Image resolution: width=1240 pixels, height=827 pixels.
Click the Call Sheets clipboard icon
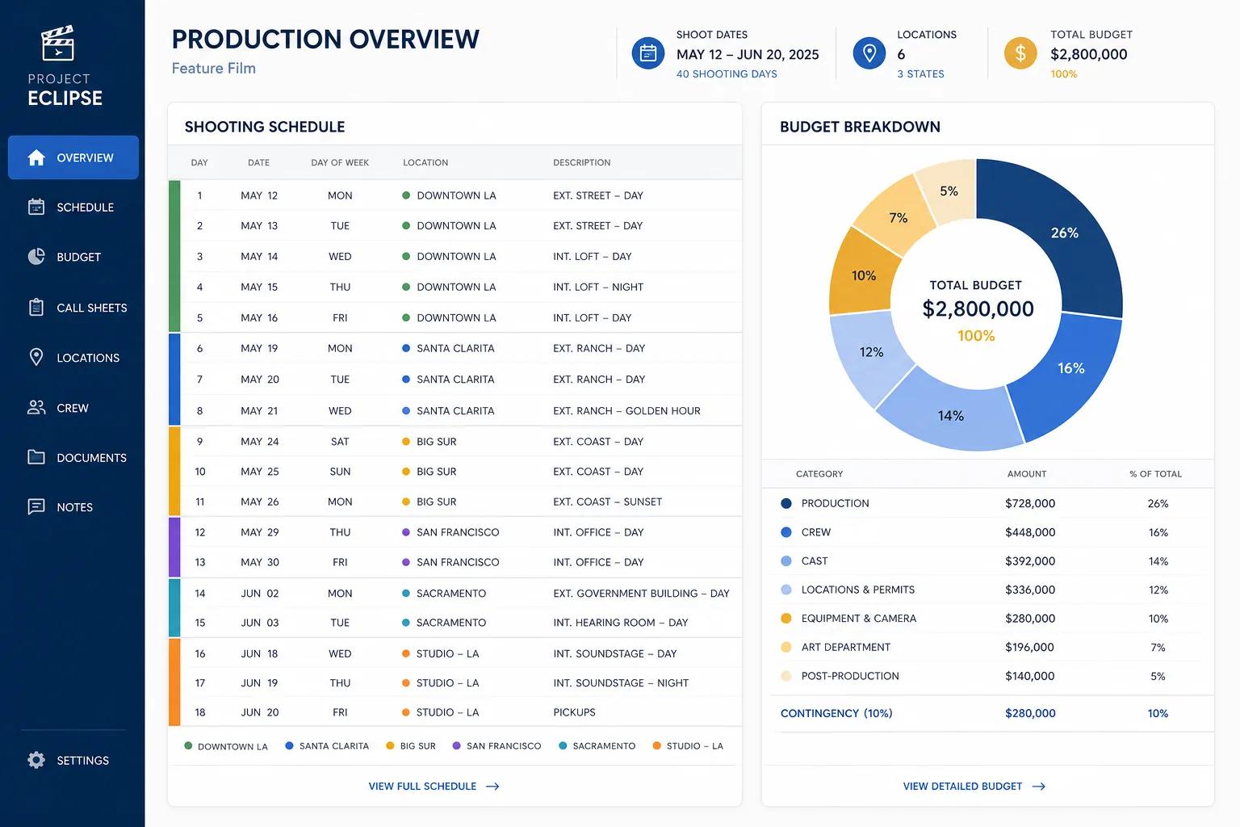click(x=36, y=307)
